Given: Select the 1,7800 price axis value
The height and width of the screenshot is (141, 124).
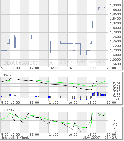Looking at the screenshot, I should pos(115,32).
